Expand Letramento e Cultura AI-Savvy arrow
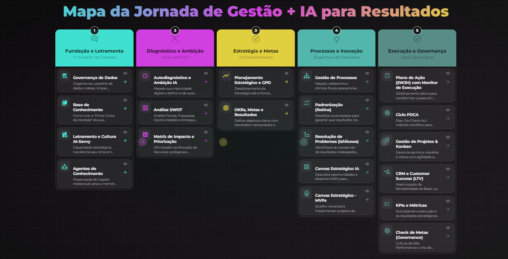This screenshot has width=508, height=259. coord(125,141)
